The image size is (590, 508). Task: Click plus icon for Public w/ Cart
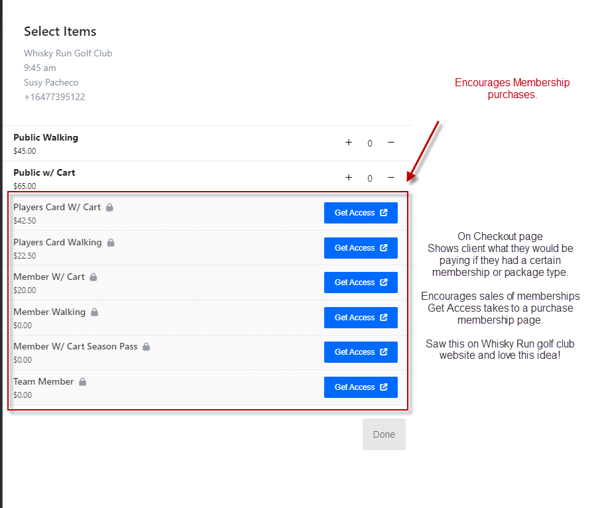pyautogui.click(x=349, y=178)
